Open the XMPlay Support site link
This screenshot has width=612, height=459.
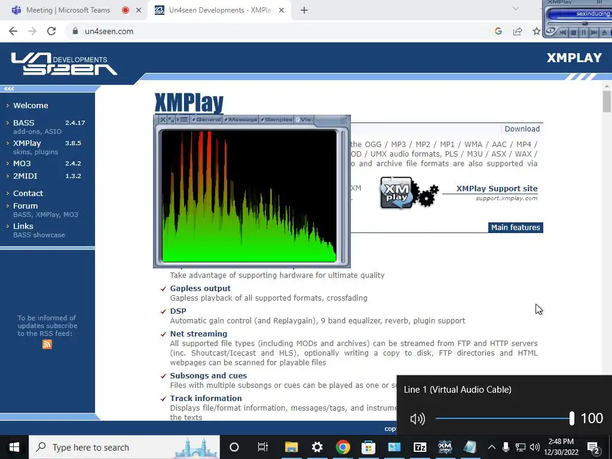pyautogui.click(x=497, y=188)
